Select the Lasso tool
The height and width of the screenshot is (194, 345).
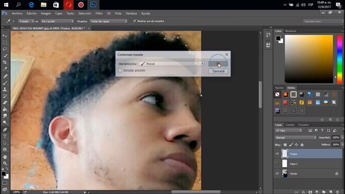(5, 49)
